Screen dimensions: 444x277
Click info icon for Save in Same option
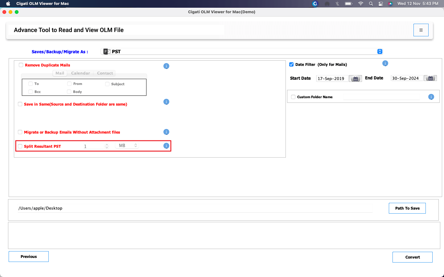(166, 102)
